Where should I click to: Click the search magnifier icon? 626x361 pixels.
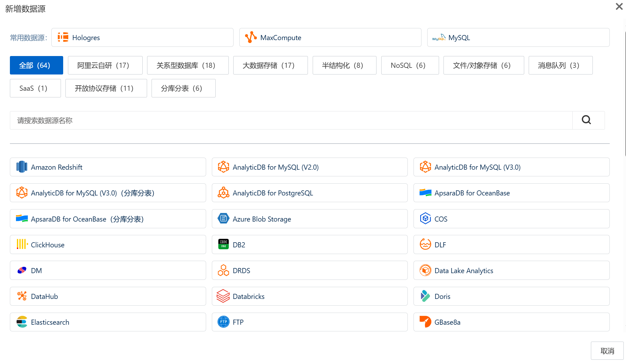[586, 120]
